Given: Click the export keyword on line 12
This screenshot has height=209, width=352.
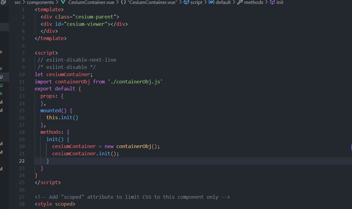Looking at the screenshot, I should point(43,89).
